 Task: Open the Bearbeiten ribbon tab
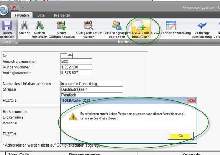pos(62,15)
